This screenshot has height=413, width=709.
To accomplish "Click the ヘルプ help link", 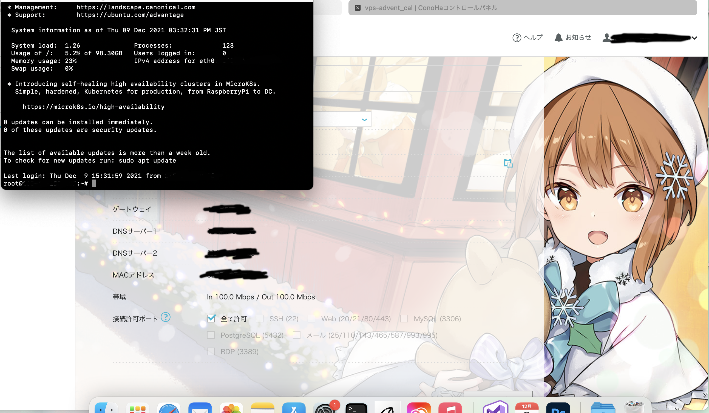I will pyautogui.click(x=528, y=37).
